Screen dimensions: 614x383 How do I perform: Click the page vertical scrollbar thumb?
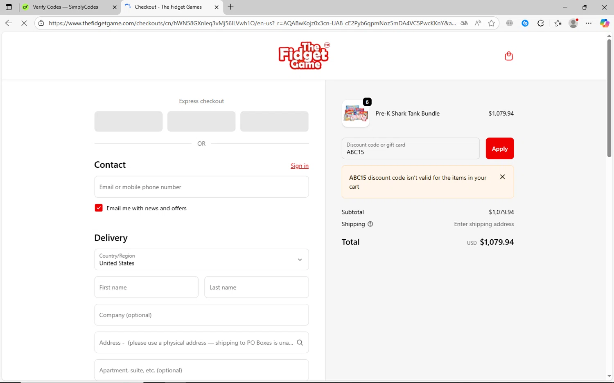(x=609, y=98)
